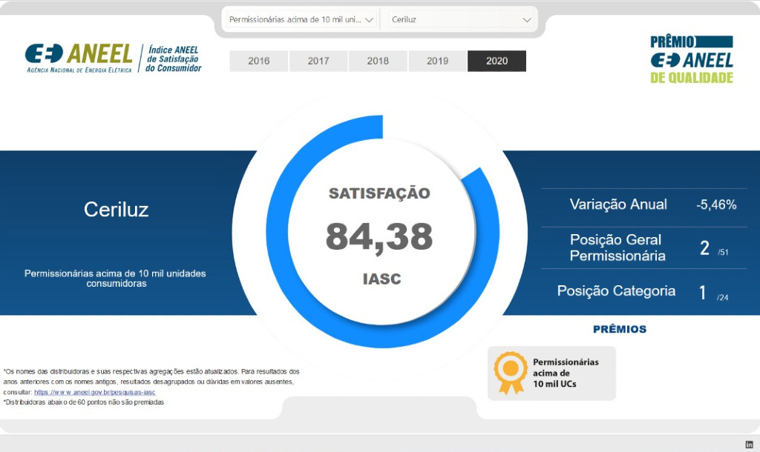Click the gold award ribbon icon

point(511,373)
